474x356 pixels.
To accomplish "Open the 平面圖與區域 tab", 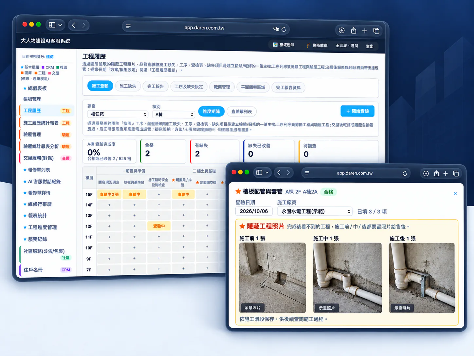I will (x=253, y=87).
